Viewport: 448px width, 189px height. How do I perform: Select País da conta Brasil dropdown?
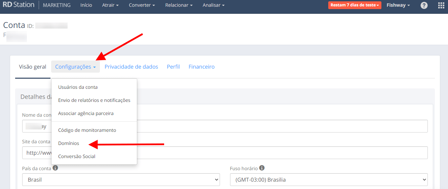121,180
